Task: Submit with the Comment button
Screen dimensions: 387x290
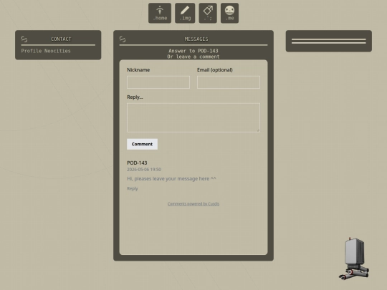Action: 142,144
